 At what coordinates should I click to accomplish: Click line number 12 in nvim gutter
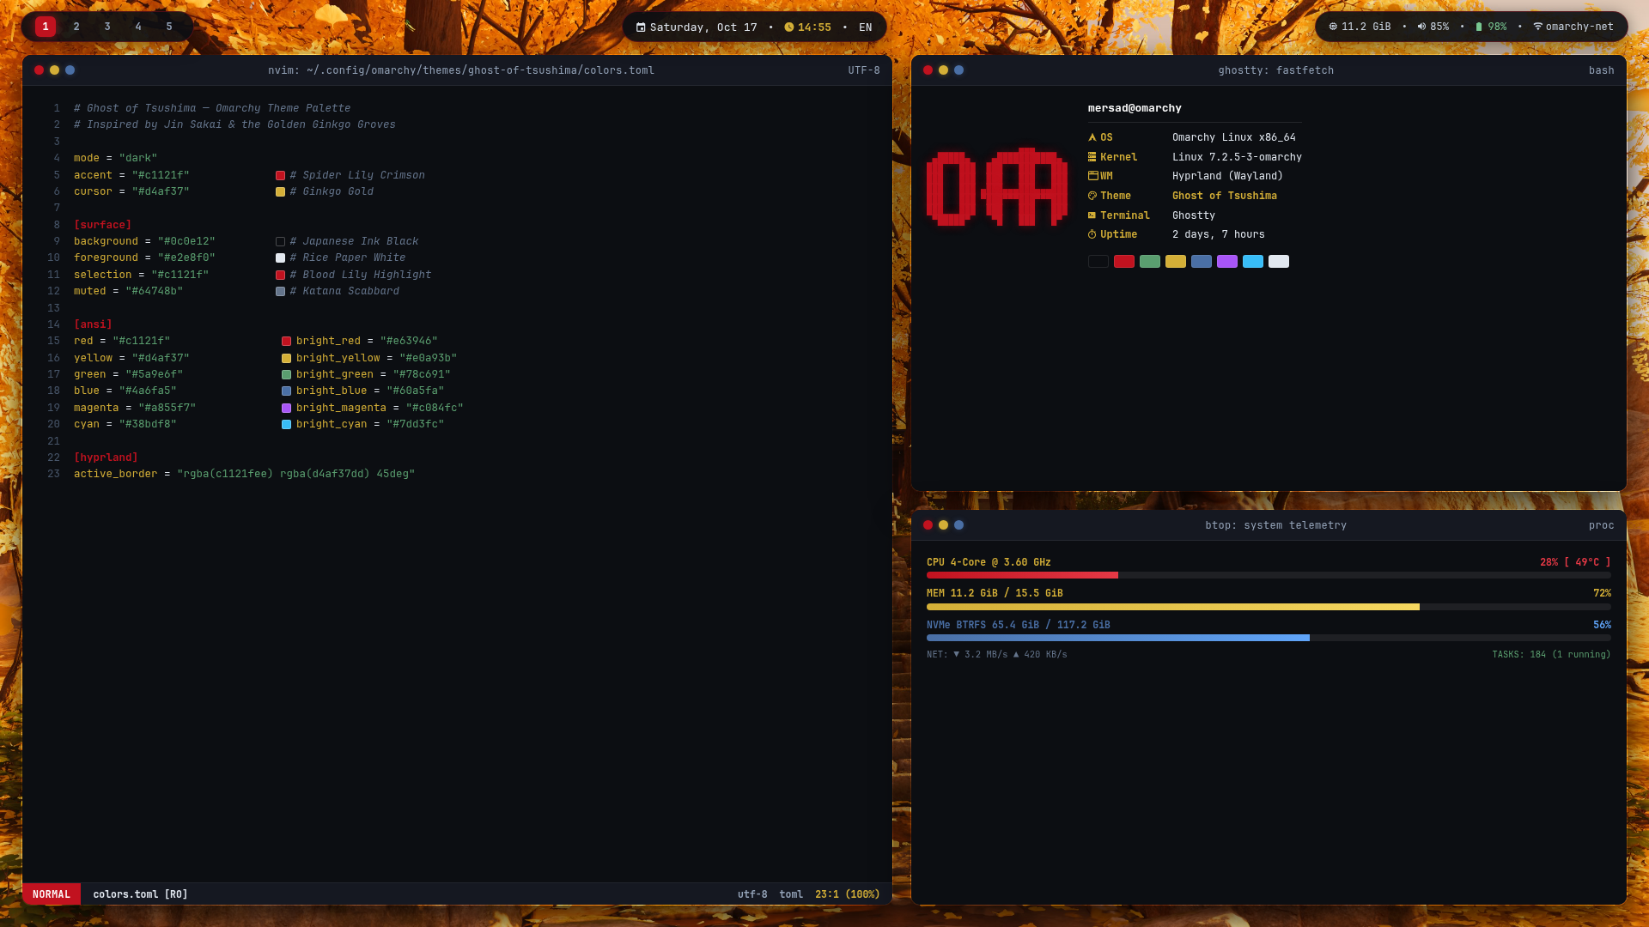point(54,291)
